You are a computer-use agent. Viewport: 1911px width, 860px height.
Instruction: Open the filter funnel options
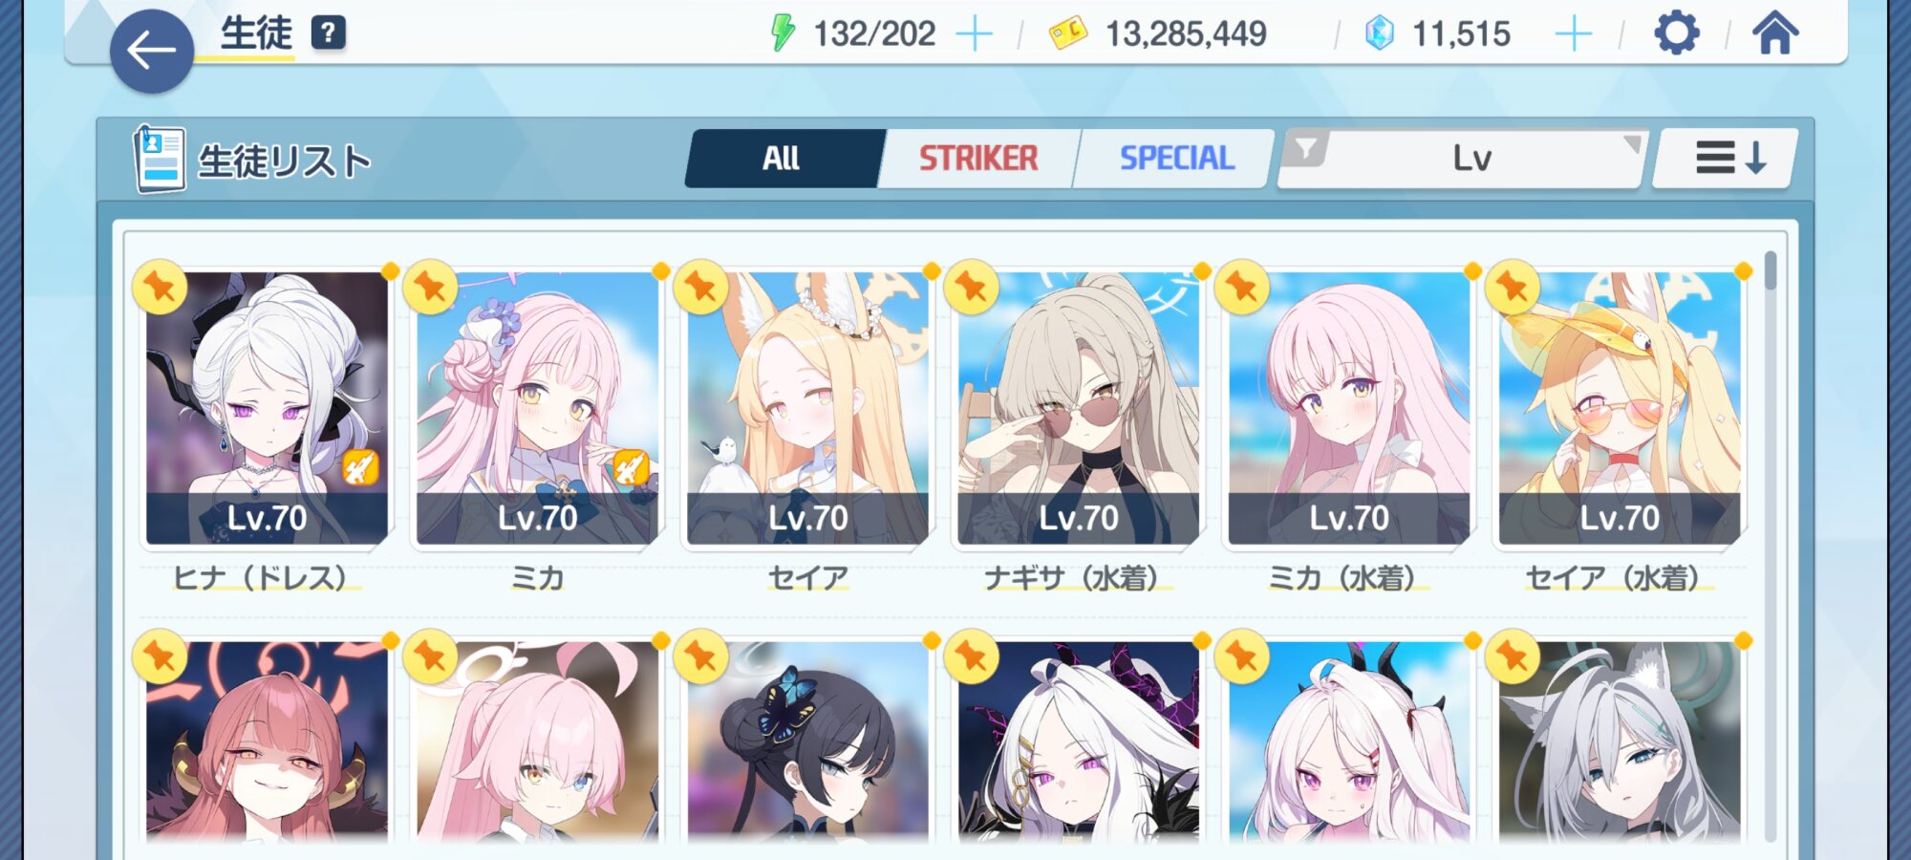pos(1304,149)
